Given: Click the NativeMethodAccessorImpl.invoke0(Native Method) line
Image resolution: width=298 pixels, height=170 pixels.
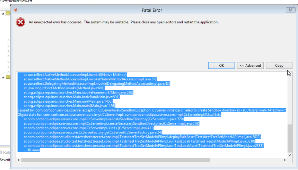Looking at the screenshot, I should (75, 75).
